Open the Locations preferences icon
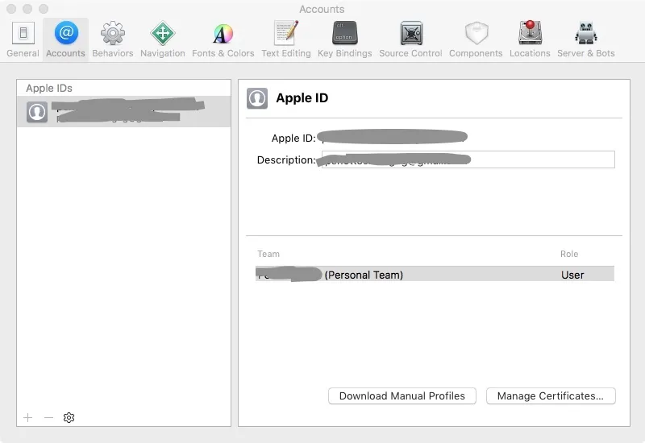Viewport: 645px width, 443px height. pyautogui.click(x=530, y=39)
